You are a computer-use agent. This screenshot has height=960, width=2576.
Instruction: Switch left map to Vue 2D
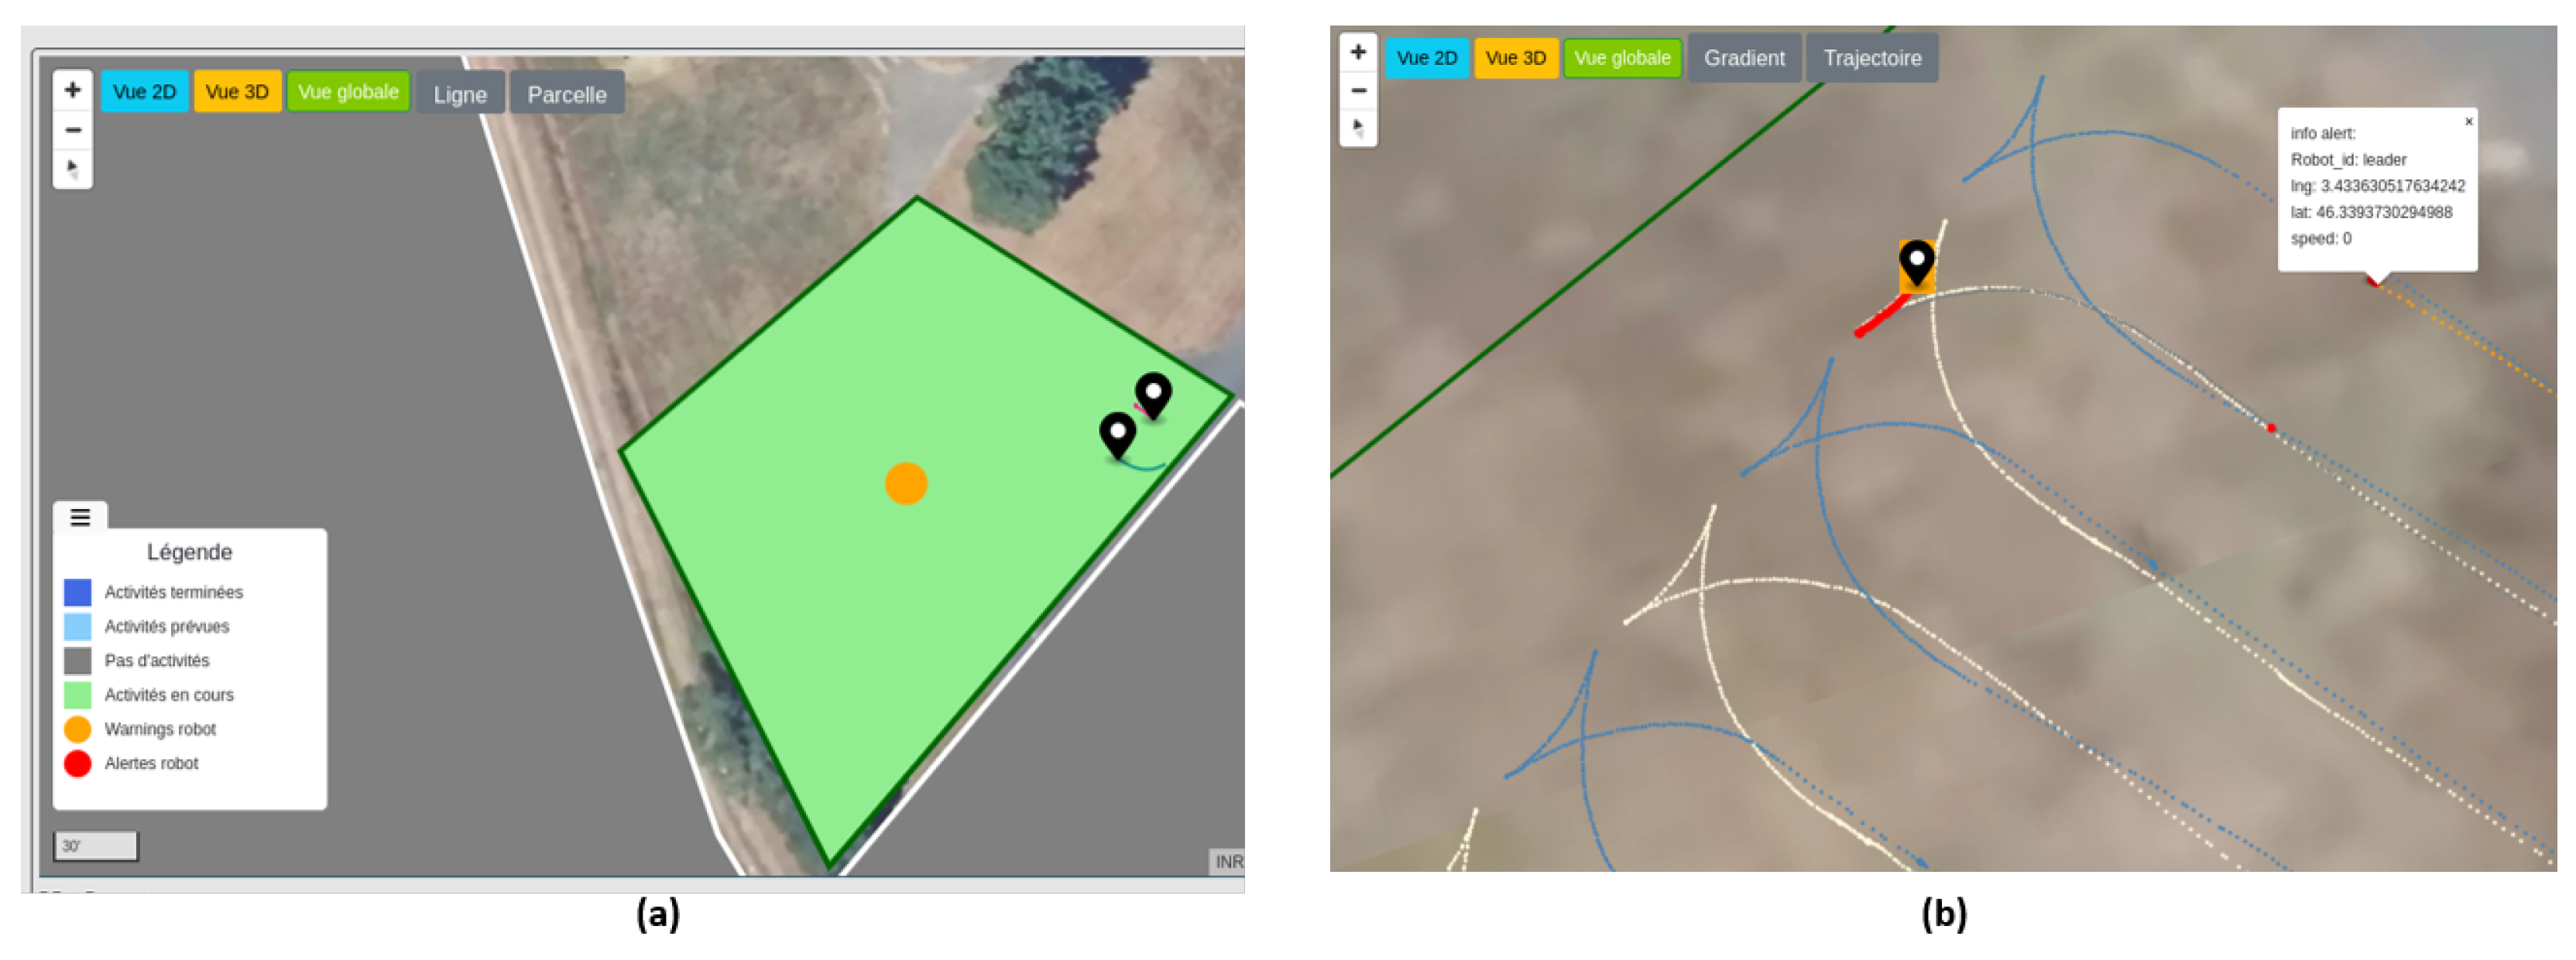144,92
